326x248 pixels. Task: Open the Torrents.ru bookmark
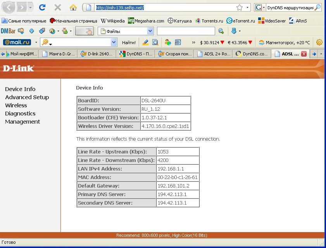point(209,21)
